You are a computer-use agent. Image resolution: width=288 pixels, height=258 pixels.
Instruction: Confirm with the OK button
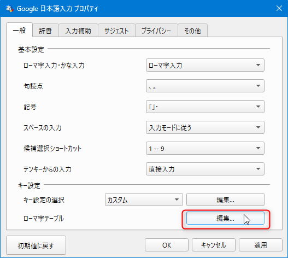167,245
